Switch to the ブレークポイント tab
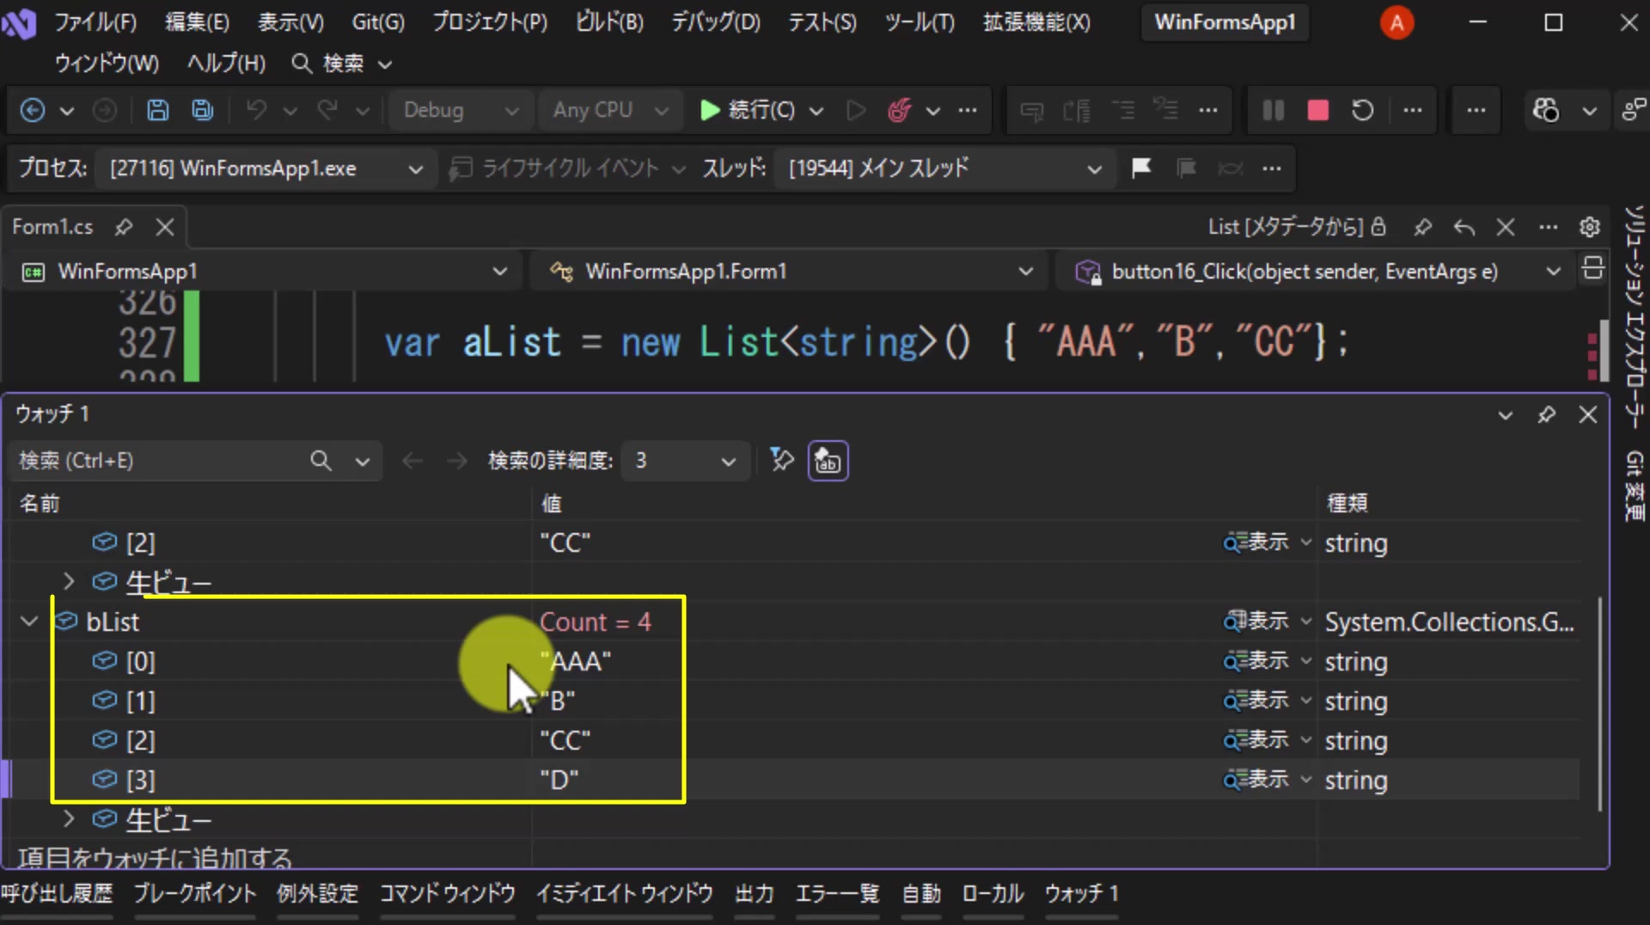This screenshot has width=1650, height=925. (194, 894)
